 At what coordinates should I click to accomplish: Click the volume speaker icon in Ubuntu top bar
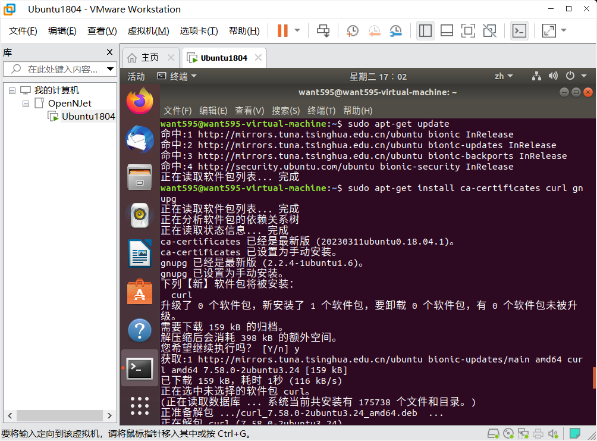pos(553,76)
